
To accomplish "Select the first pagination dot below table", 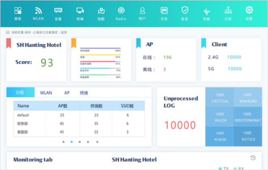I will [63, 142].
